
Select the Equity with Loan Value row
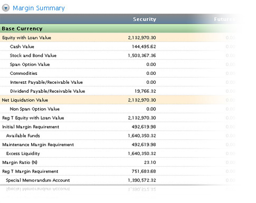pyautogui.click(x=120, y=37)
